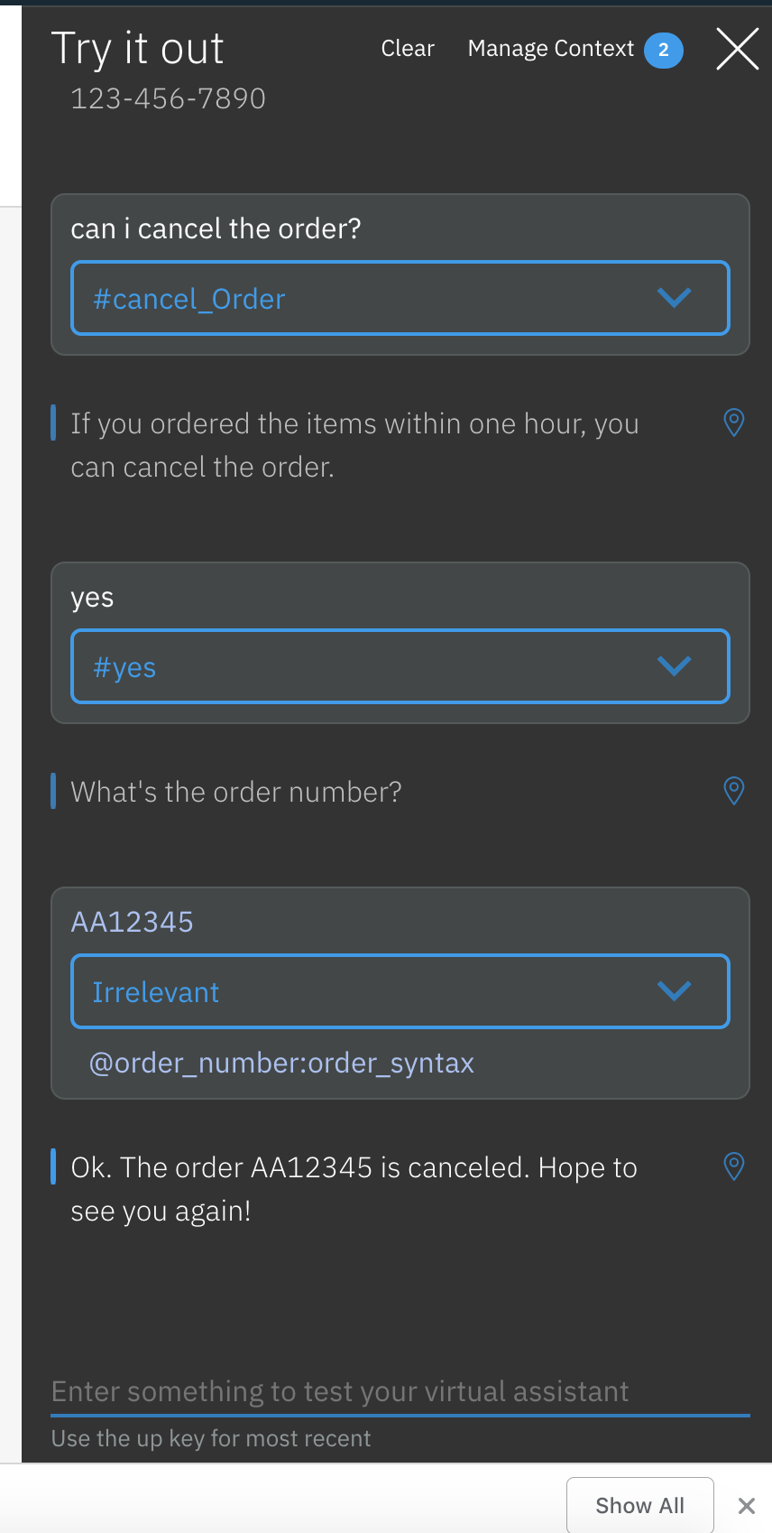Select the Irrelevant intent dropdown field
This screenshot has height=1533, width=772.
pos(400,991)
